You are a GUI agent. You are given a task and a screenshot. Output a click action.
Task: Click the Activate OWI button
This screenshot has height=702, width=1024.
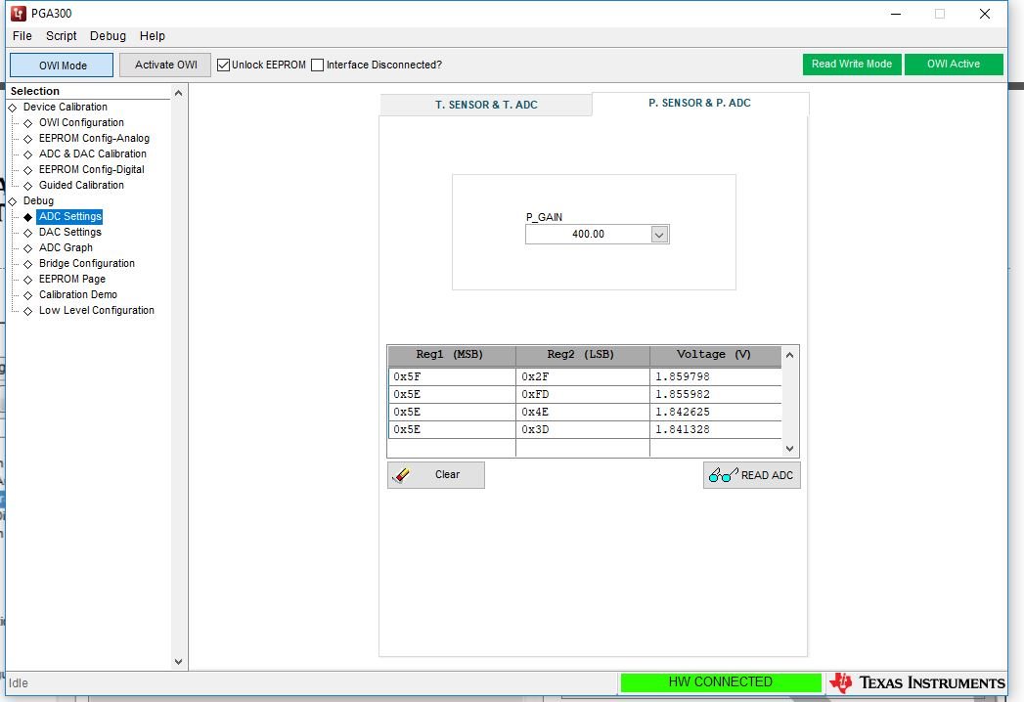click(x=165, y=65)
